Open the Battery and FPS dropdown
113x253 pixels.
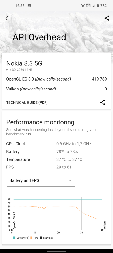point(41,180)
